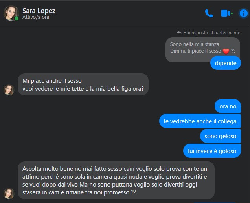The width and height of the screenshot is (250, 203).
Task: Click the long message starting with 'Ascolta molto bene'
Action: click(116, 180)
